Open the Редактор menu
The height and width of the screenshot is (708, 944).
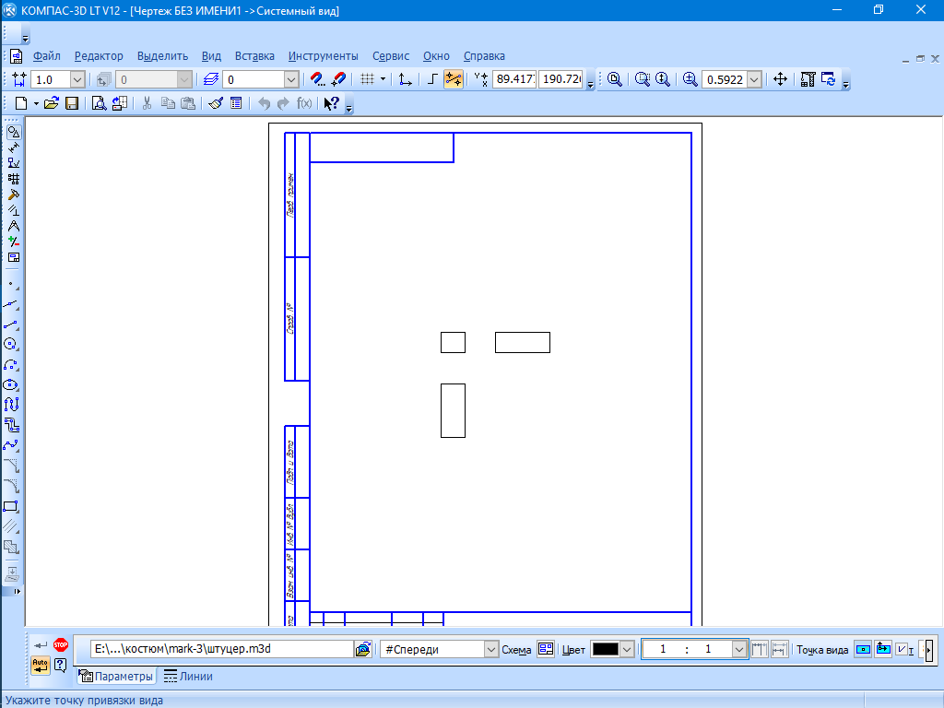pos(99,56)
